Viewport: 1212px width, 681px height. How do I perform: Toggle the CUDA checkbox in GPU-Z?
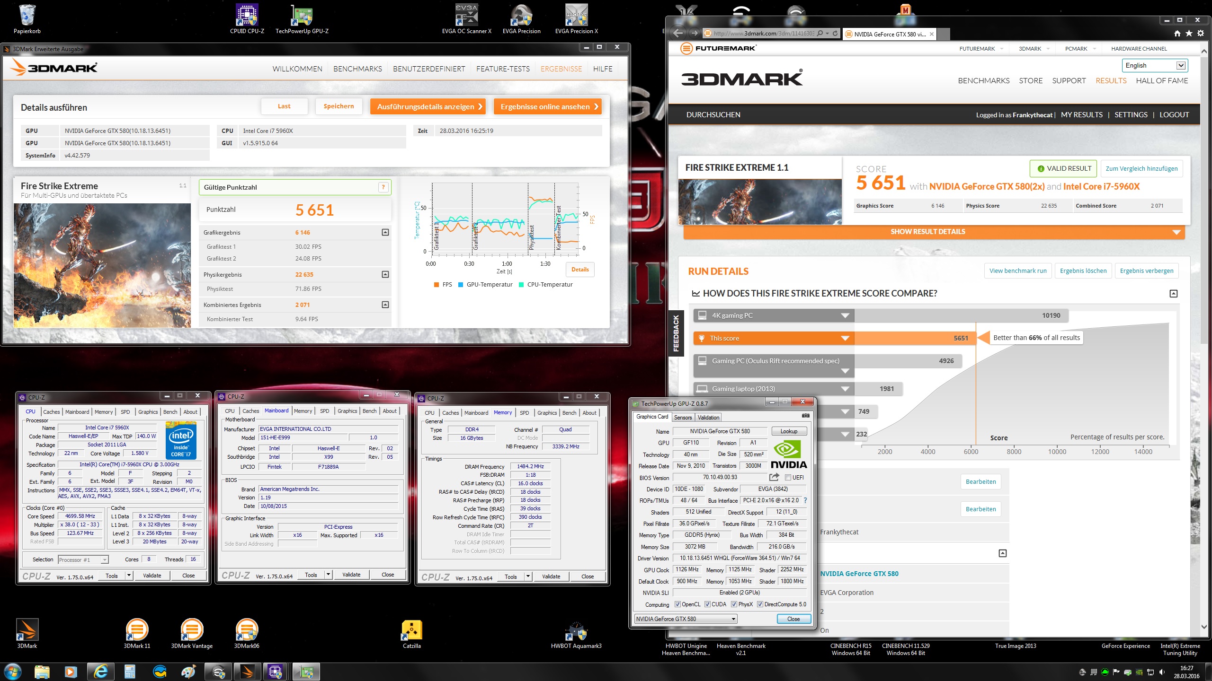pyautogui.click(x=707, y=604)
